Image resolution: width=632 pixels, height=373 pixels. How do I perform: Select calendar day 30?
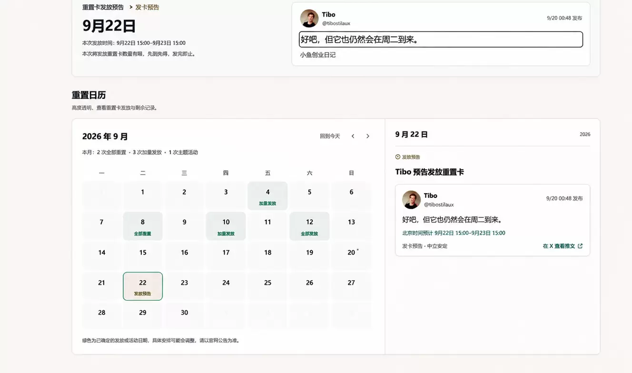click(184, 316)
